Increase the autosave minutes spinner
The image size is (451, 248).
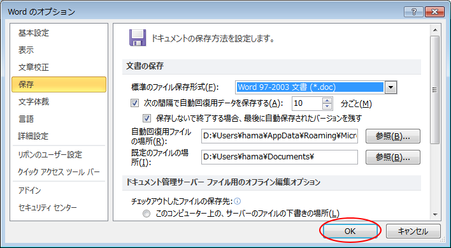327,100
